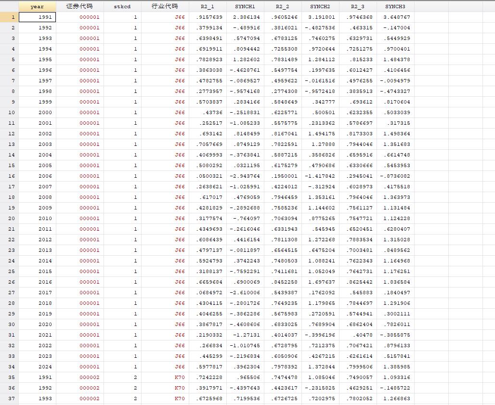The height and width of the screenshot is (405, 495).
Task: Click year cell 2006
Action: 37,176
